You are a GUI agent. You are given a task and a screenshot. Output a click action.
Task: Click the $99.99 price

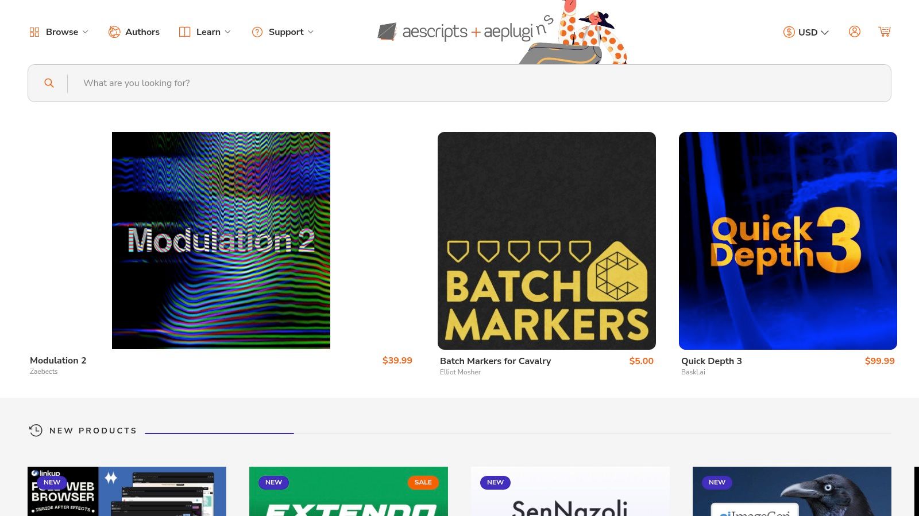click(880, 361)
